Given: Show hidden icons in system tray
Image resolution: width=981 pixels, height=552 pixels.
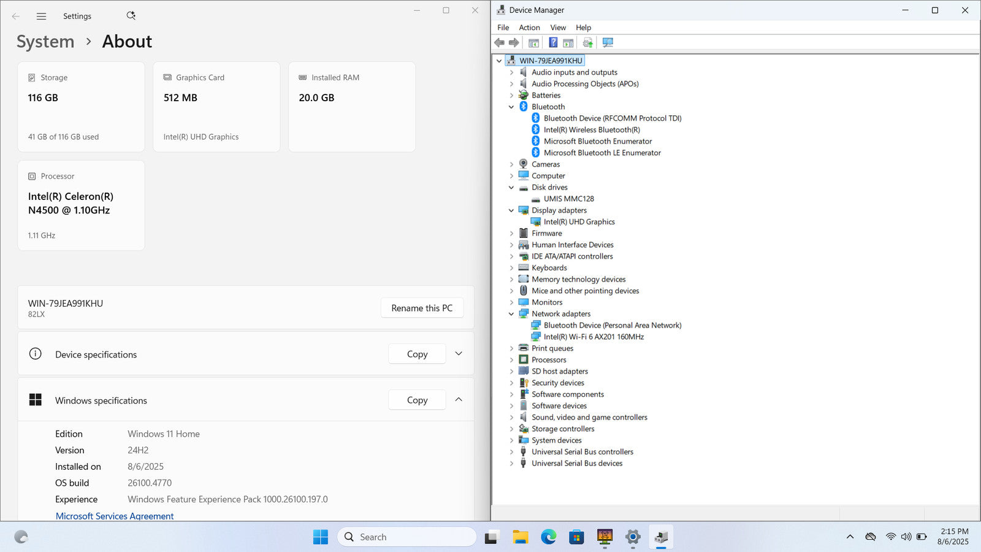Looking at the screenshot, I should 850,537.
